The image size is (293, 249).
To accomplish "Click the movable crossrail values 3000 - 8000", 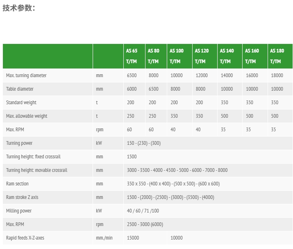I will coord(177,170).
